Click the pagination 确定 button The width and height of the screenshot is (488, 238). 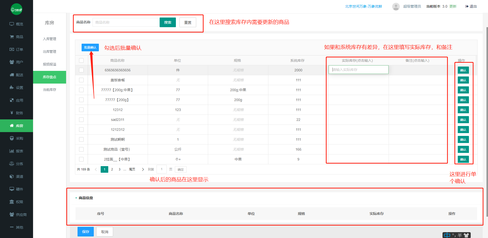click(x=181, y=169)
